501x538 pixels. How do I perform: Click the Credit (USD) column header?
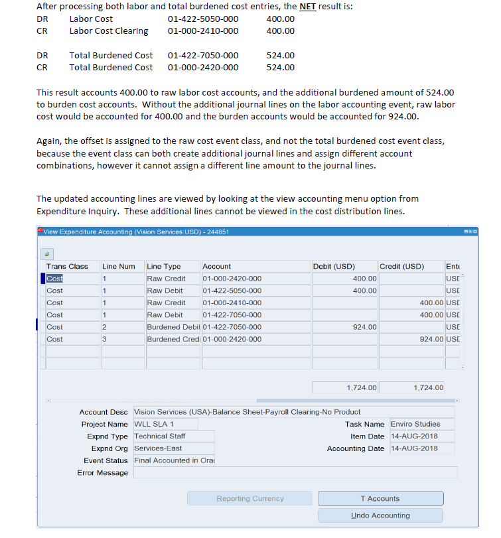412,267
